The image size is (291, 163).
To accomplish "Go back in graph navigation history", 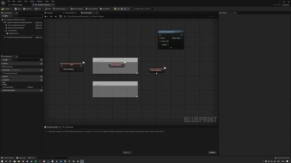I will tap(51, 16).
